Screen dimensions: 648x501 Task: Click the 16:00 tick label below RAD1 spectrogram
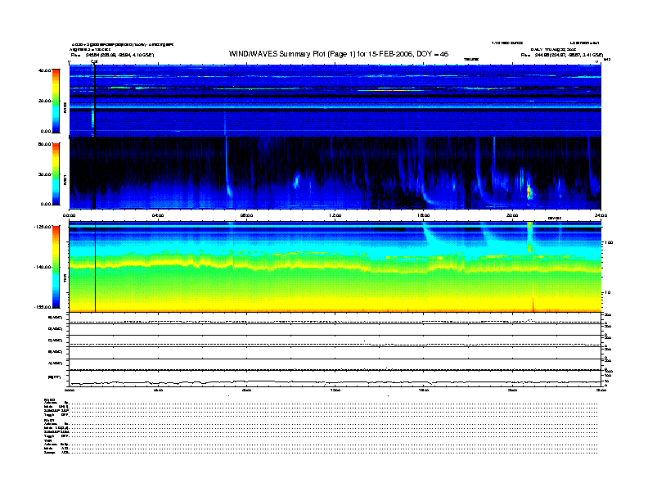pyautogui.click(x=424, y=215)
